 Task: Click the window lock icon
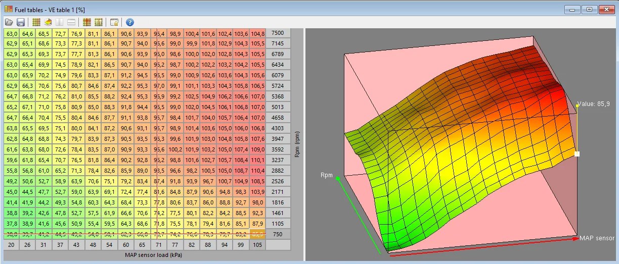tap(114, 22)
